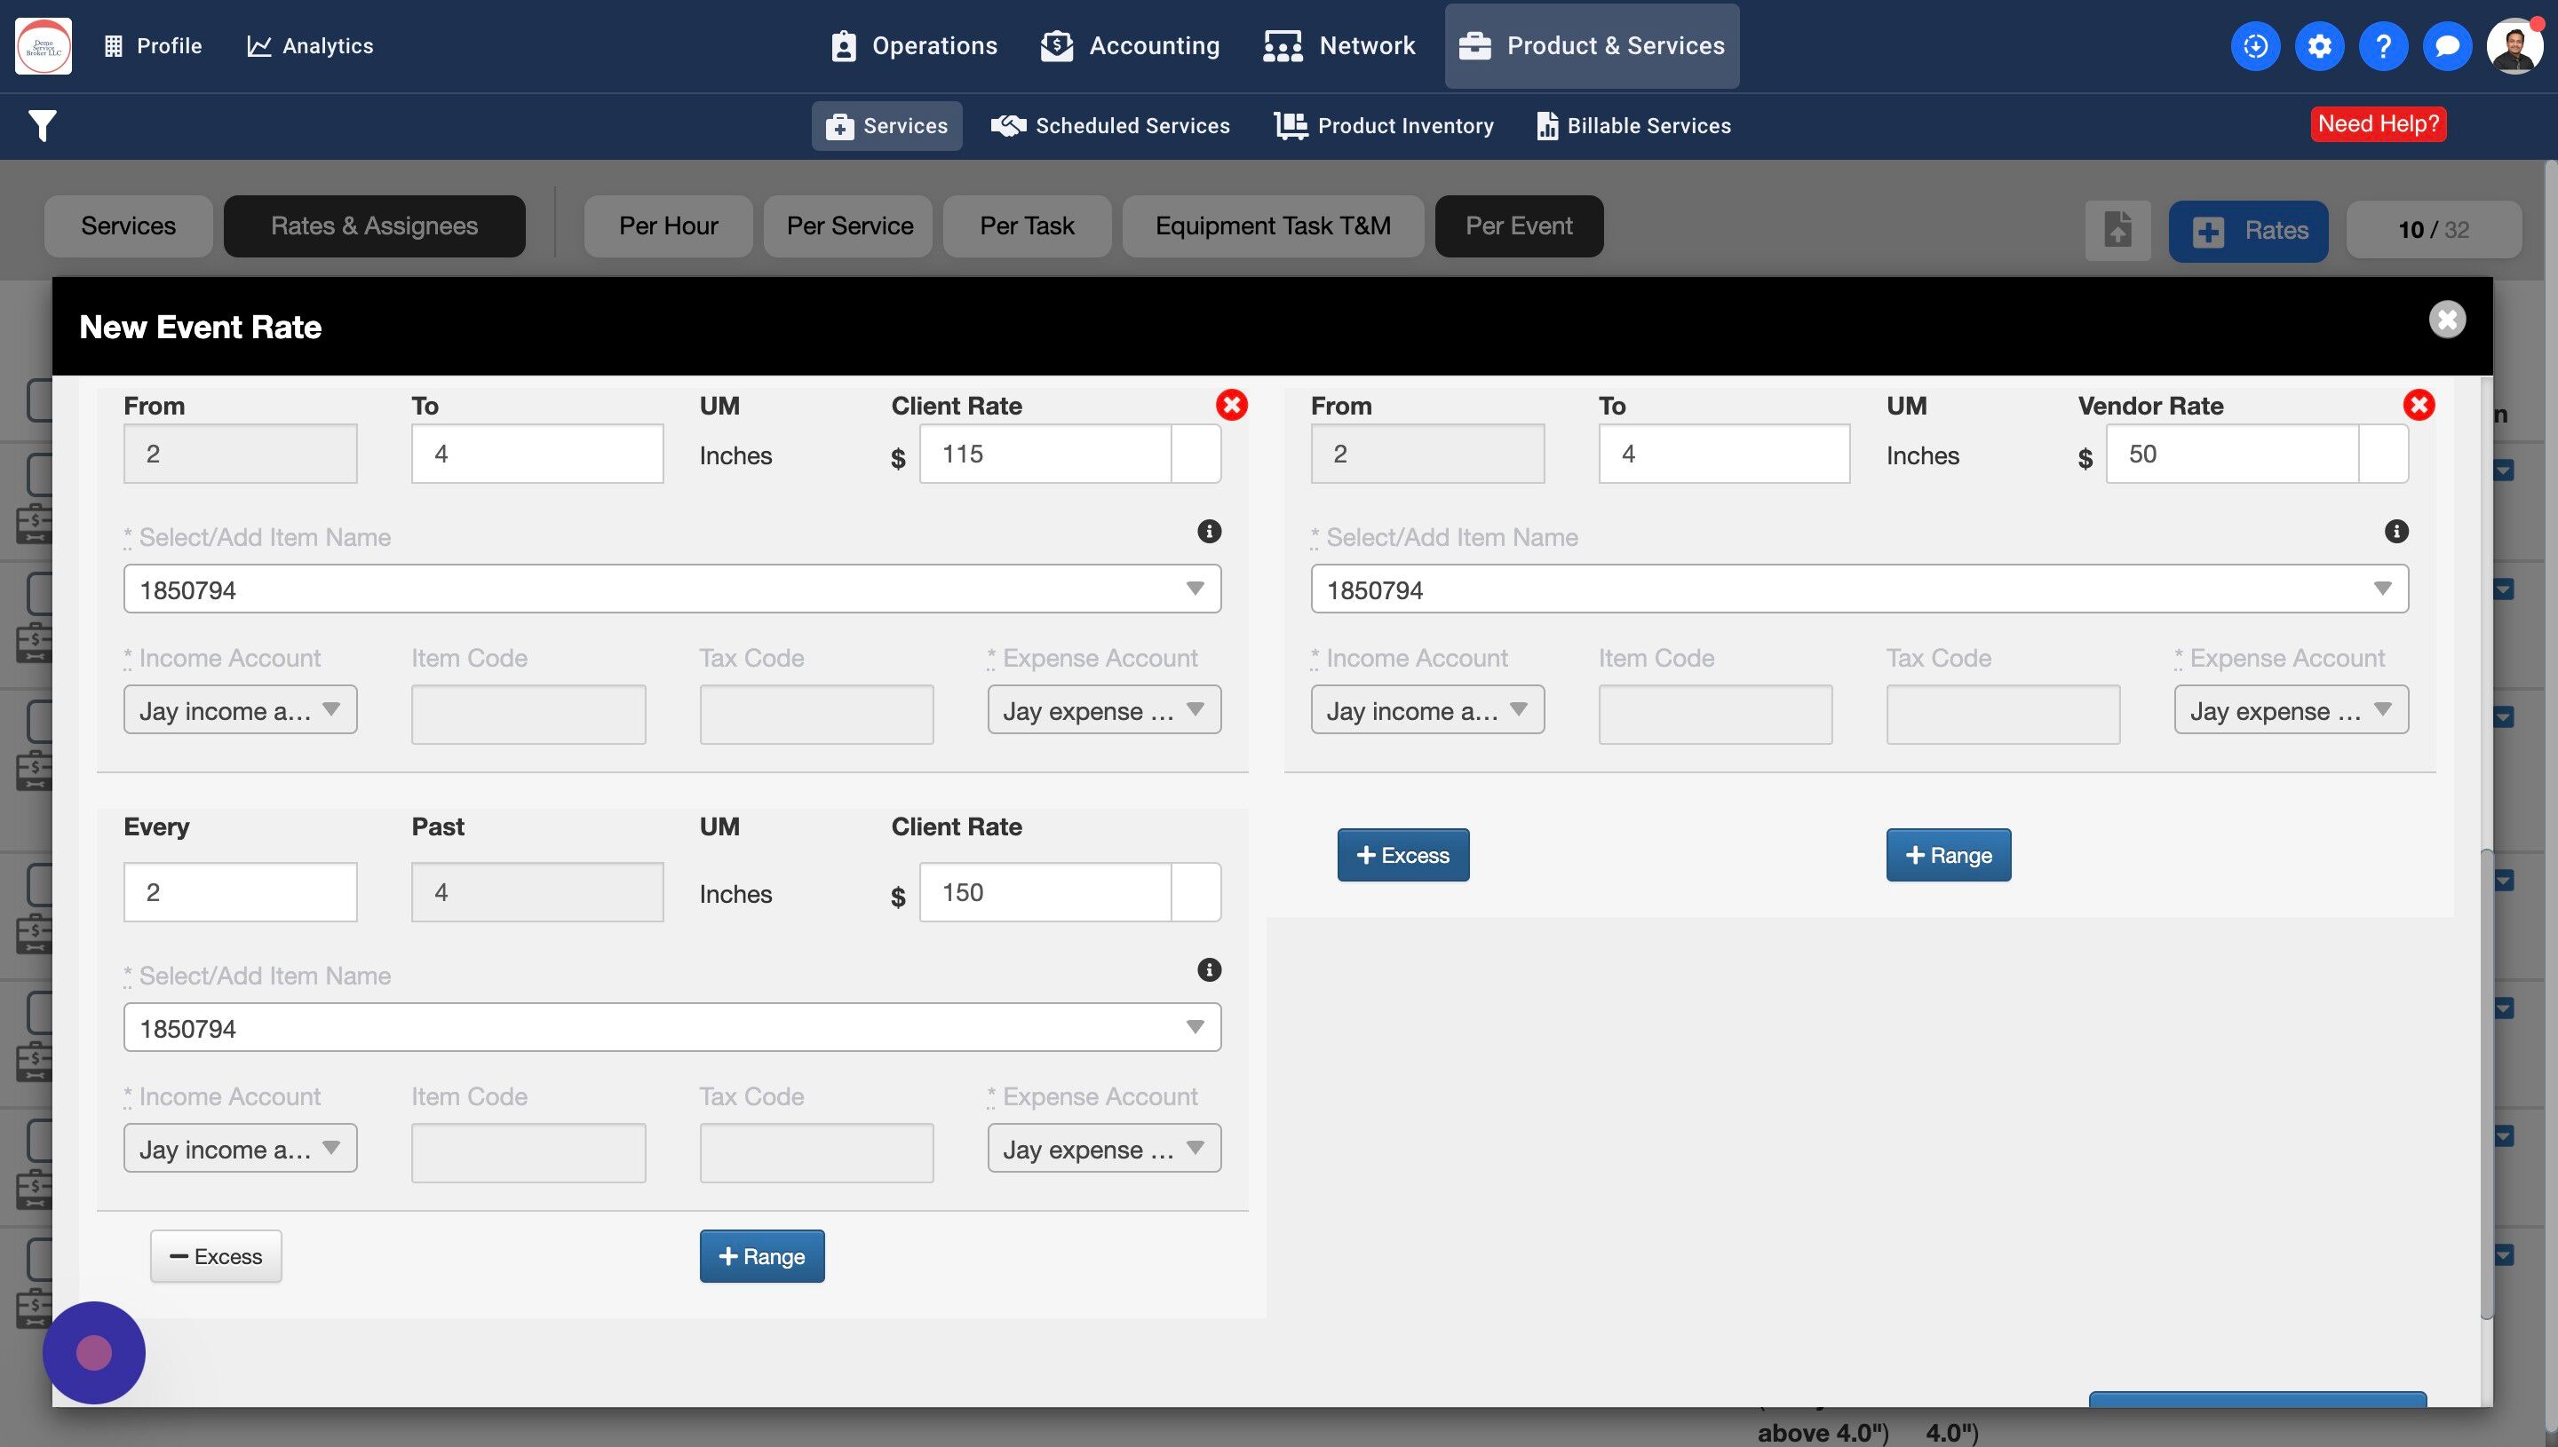Screen dimensions: 2558x1447
Task: Open the chat messages icon
Action: [2447, 45]
